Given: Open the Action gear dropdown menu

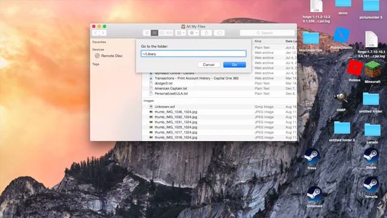Looking at the screenshot, I should point(193,33).
